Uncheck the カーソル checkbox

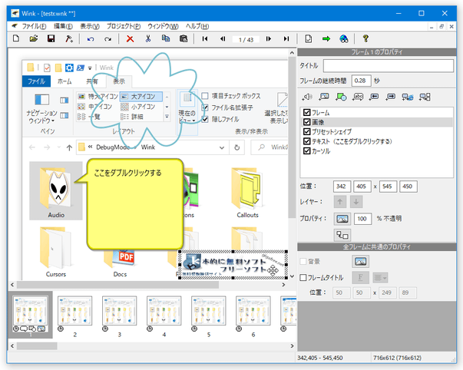coord(307,151)
